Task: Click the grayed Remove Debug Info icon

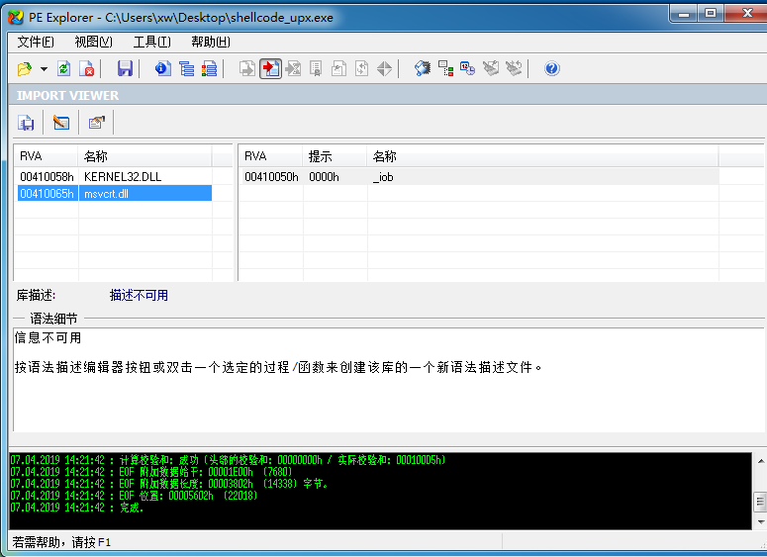Action: (x=491, y=69)
